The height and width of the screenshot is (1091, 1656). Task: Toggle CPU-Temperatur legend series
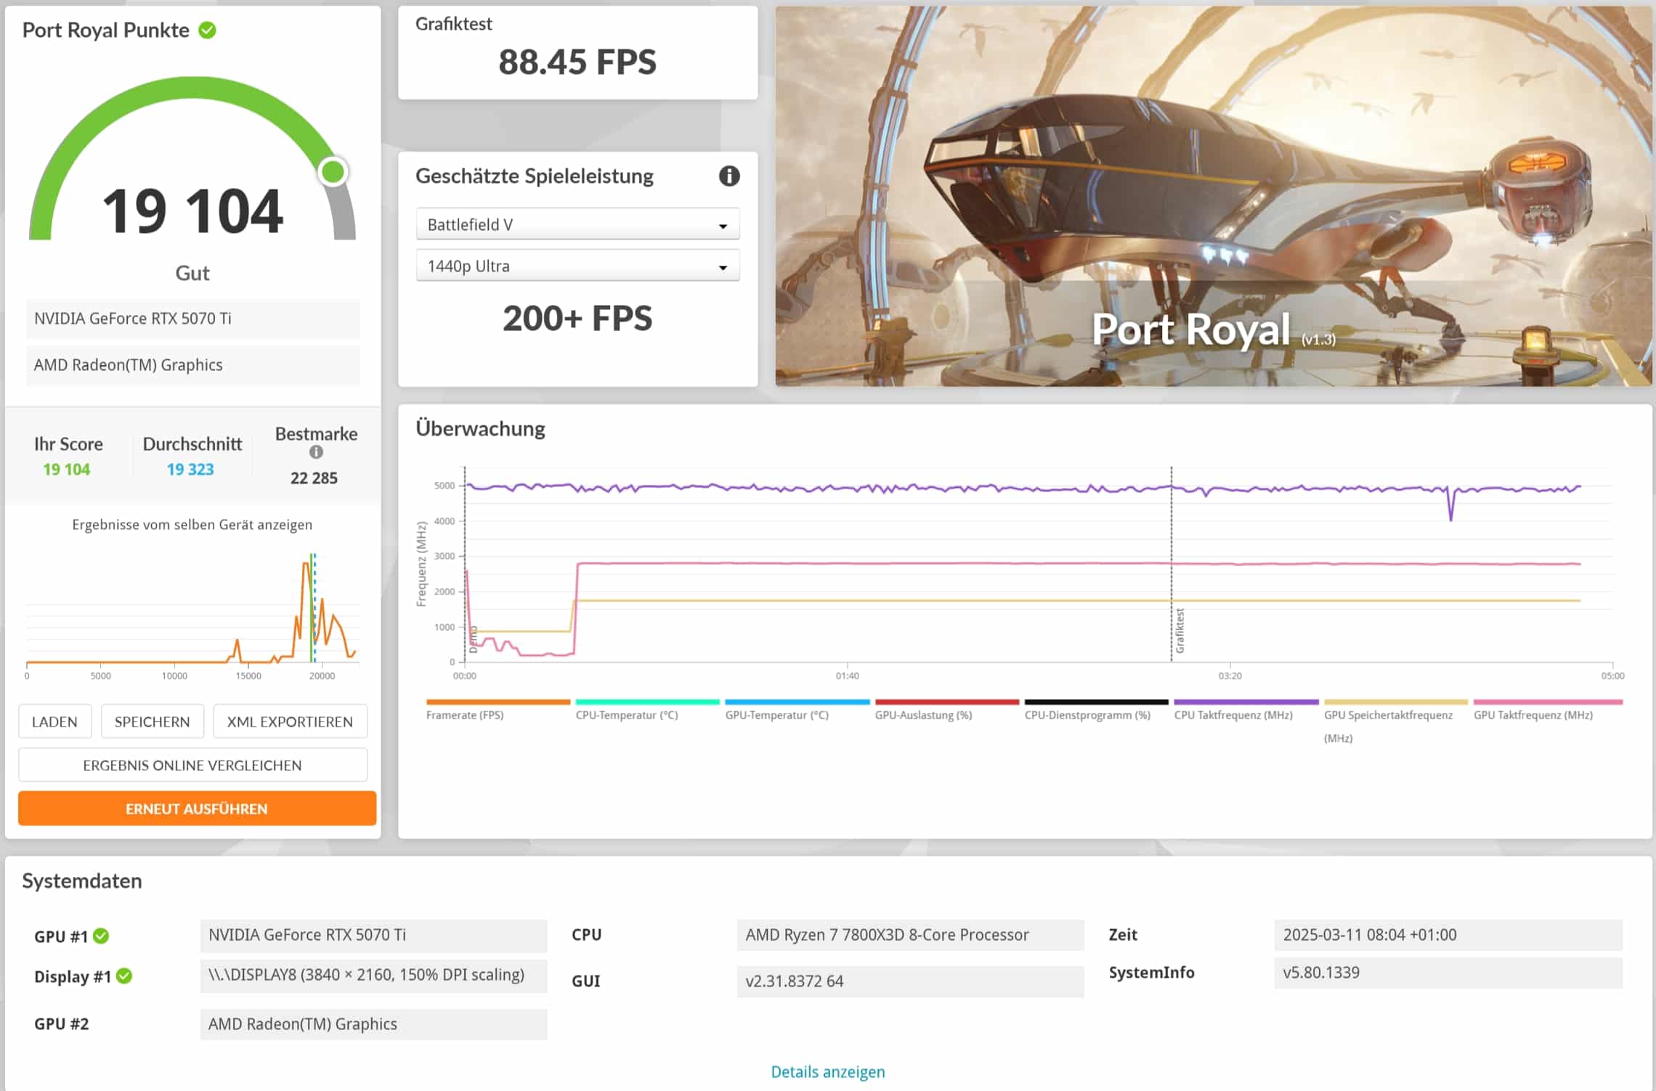[x=626, y=715]
